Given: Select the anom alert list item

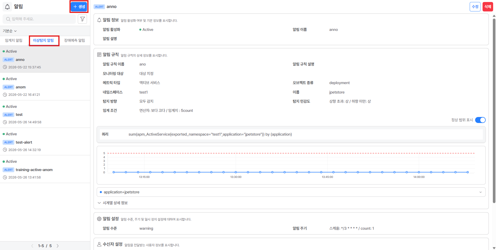Looking at the screenshot, I should [45, 87].
